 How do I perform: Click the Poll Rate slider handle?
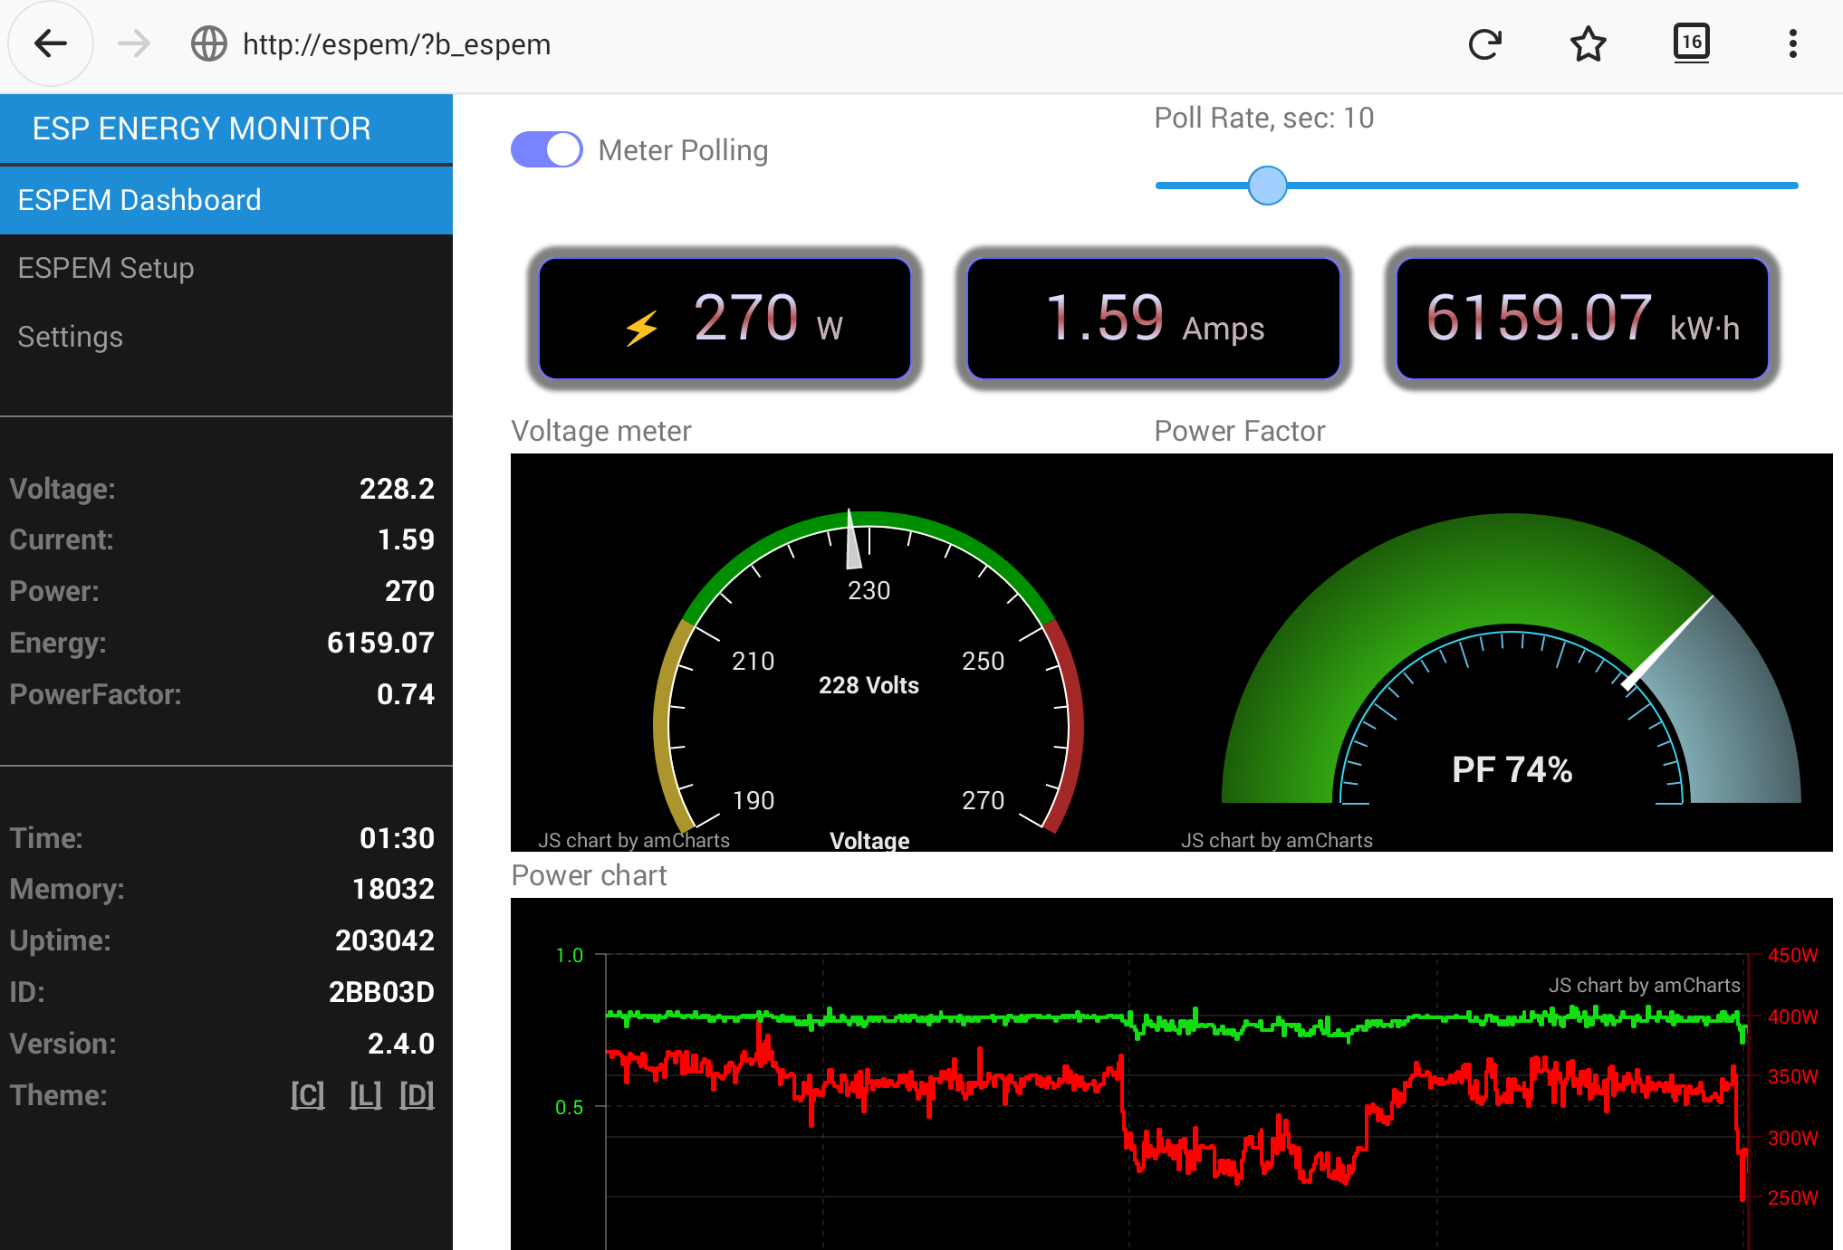pyautogui.click(x=1267, y=186)
